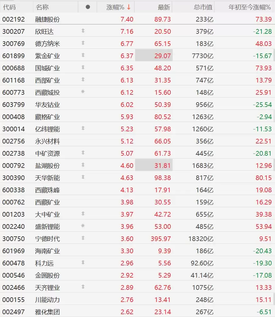Click the marker icon beside 天齐锂业
Viewport: 275px width, 317px height.
coord(83,287)
